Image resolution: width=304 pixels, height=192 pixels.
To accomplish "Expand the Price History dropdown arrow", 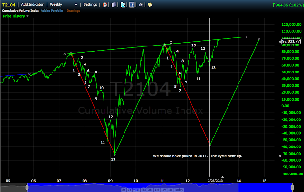I will click(28, 16).
